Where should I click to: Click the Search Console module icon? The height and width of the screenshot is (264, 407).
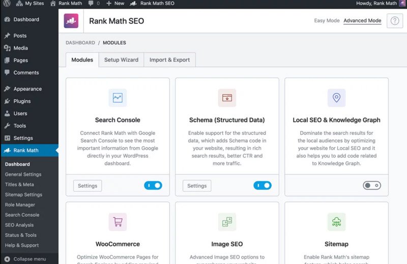[118, 98]
